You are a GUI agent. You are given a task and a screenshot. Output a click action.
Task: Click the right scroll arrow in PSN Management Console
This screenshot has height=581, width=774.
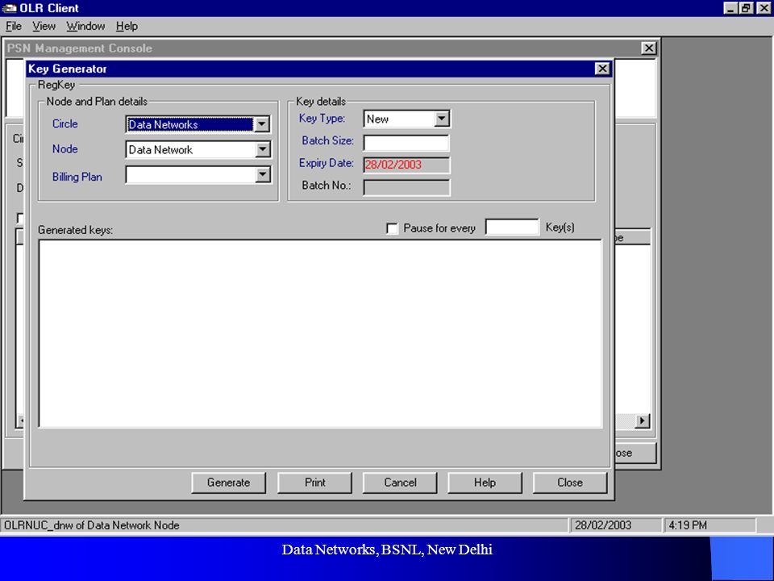pyautogui.click(x=642, y=421)
